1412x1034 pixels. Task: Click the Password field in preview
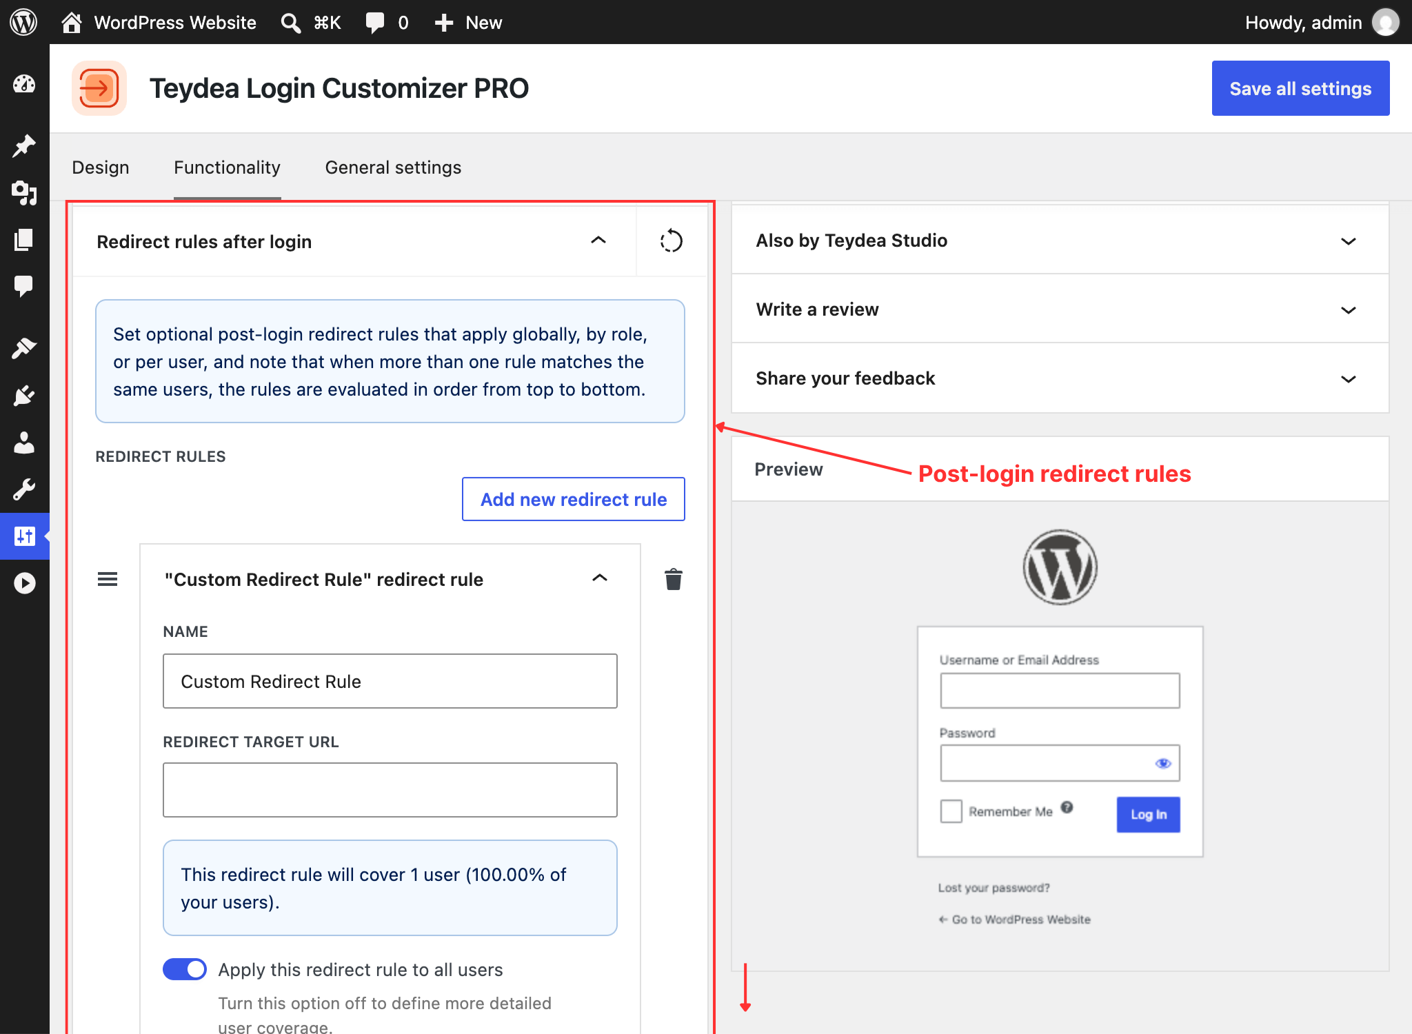1060,763
